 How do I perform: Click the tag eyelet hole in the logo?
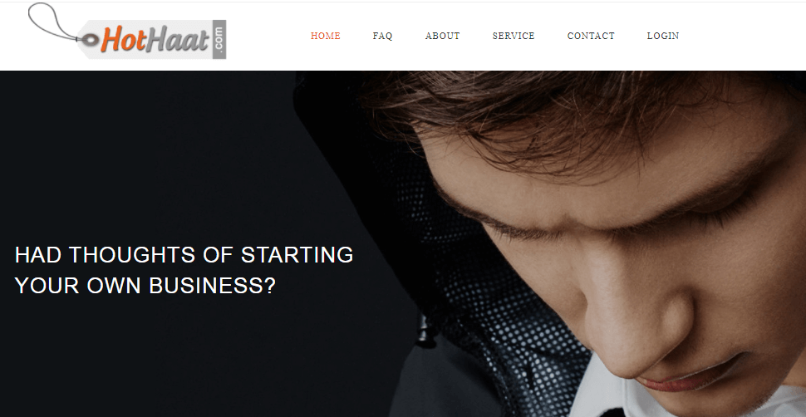[x=91, y=38]
